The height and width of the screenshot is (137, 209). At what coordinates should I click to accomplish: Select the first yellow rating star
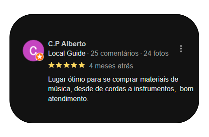pos(51,65)
